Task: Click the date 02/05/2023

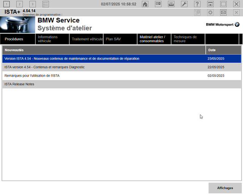Action: pos(216,75)
